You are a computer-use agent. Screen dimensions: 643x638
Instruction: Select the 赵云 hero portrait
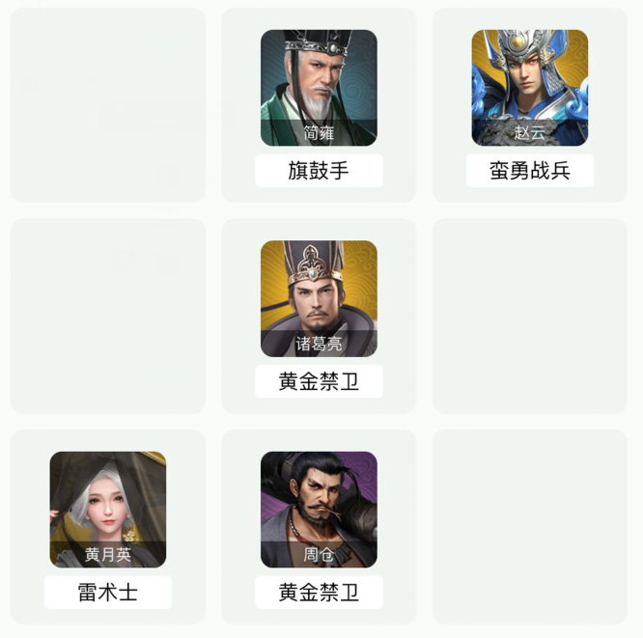(530, 88)
